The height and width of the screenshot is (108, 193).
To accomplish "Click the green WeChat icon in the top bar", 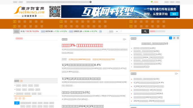I will 152,2.
